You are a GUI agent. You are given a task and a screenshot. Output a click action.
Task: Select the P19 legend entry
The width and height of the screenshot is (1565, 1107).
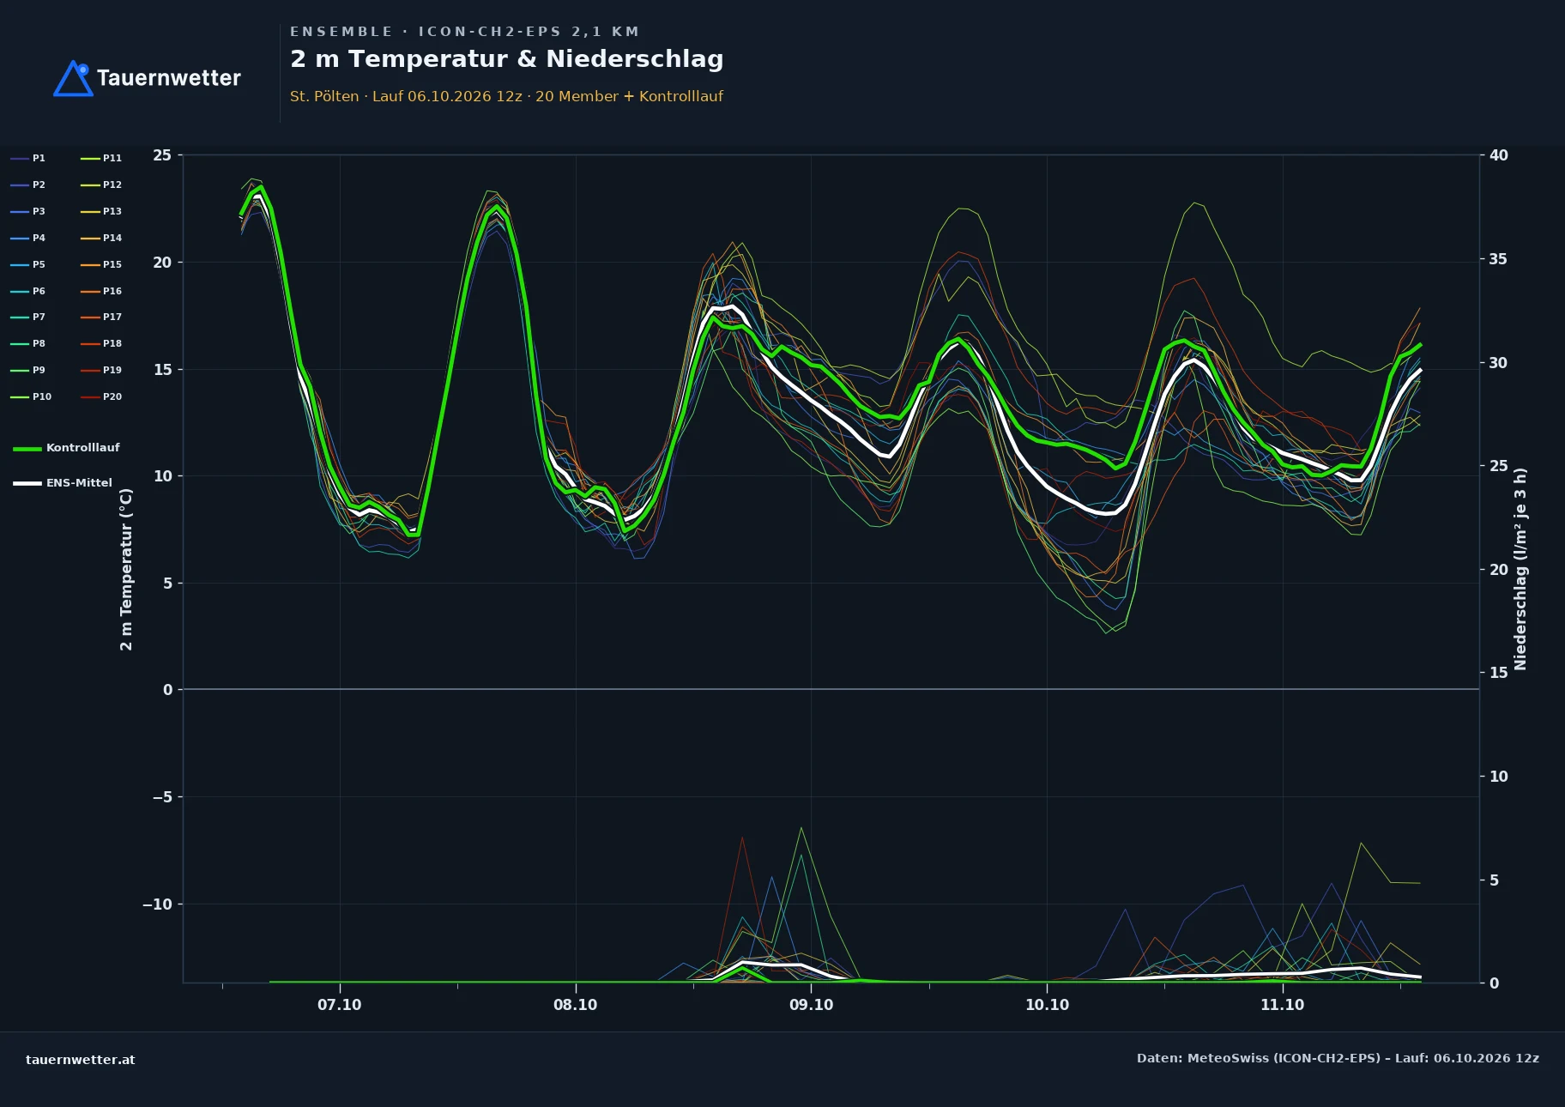[x=101, y=370]
